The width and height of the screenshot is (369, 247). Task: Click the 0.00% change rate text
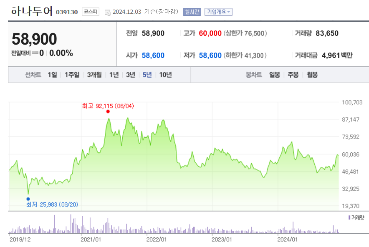pos(61,53)
